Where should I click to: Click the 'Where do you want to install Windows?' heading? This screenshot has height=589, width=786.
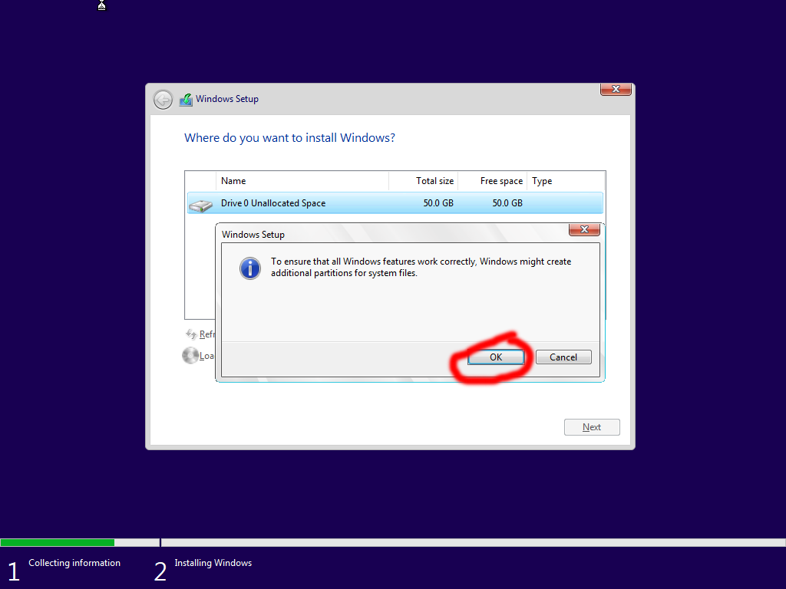coord(289,138)
